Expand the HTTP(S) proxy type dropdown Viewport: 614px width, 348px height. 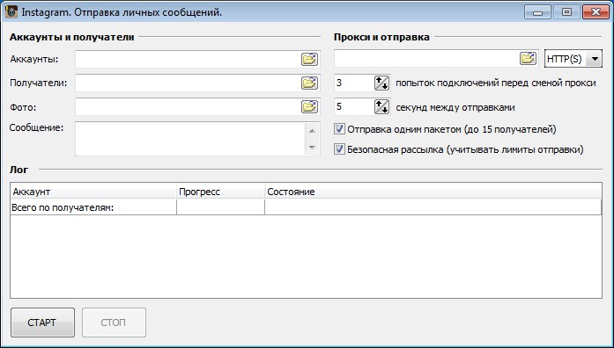coord(595,59)
